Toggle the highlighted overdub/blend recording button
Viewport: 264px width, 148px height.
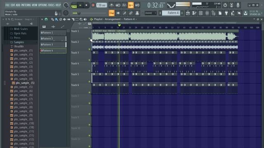(131, 5)
